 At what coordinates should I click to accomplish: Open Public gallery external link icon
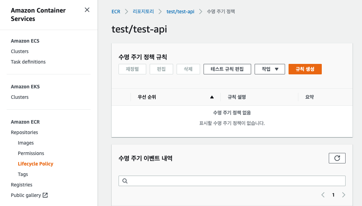(45, 195)
